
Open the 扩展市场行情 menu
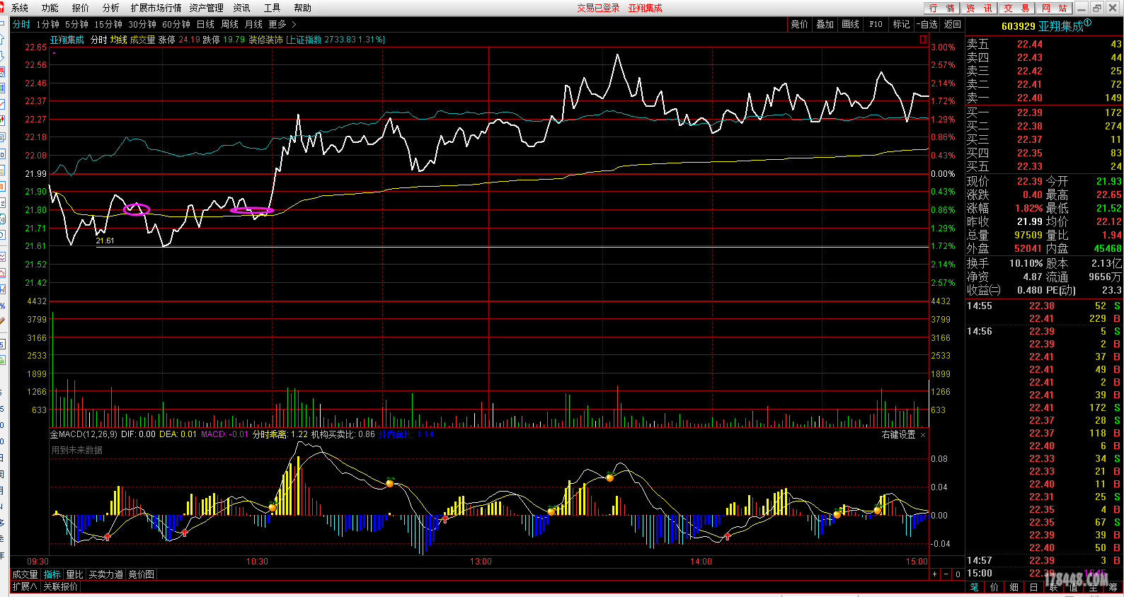(156, 8)
